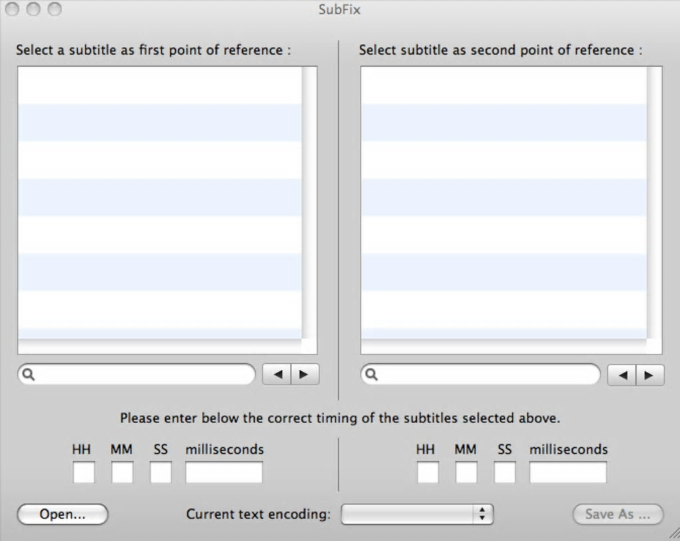Click the Save As ... button
This screenshot has width=680, height=541.
point(618,514)
